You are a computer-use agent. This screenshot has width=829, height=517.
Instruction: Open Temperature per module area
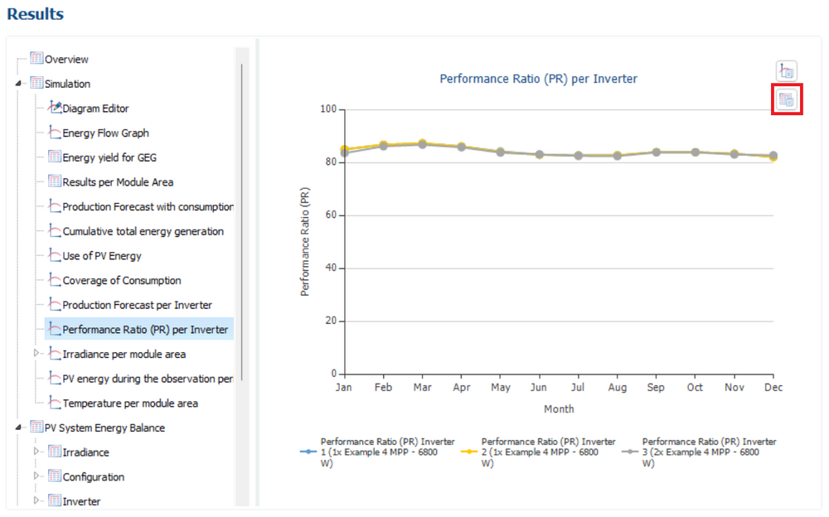click(130, 403)
